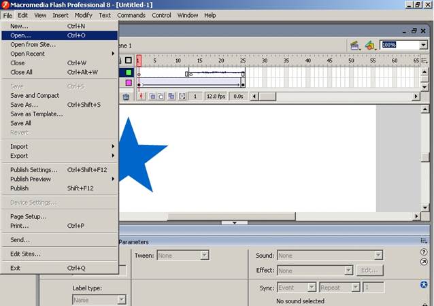Enable Onion Skin Outlines in the timeline
The image size is (434, 306).
[161, 97]
